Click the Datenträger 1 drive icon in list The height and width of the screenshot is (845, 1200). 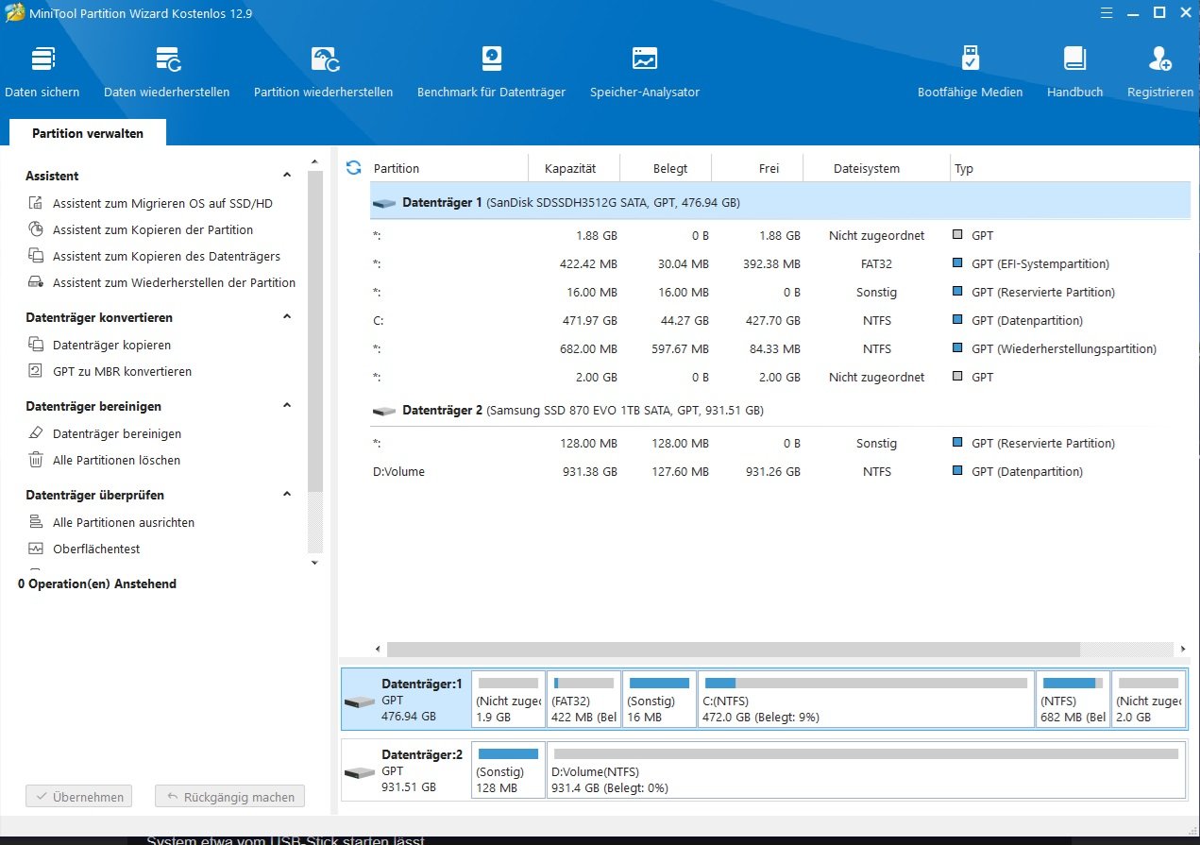[383, 203]
